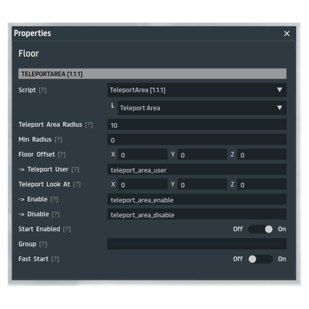Toggle the Start Enabled switch

tap(260, 229)
